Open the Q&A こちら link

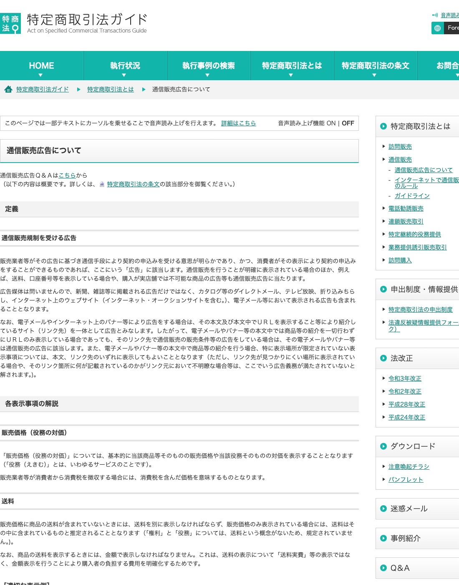coord(67,175)
